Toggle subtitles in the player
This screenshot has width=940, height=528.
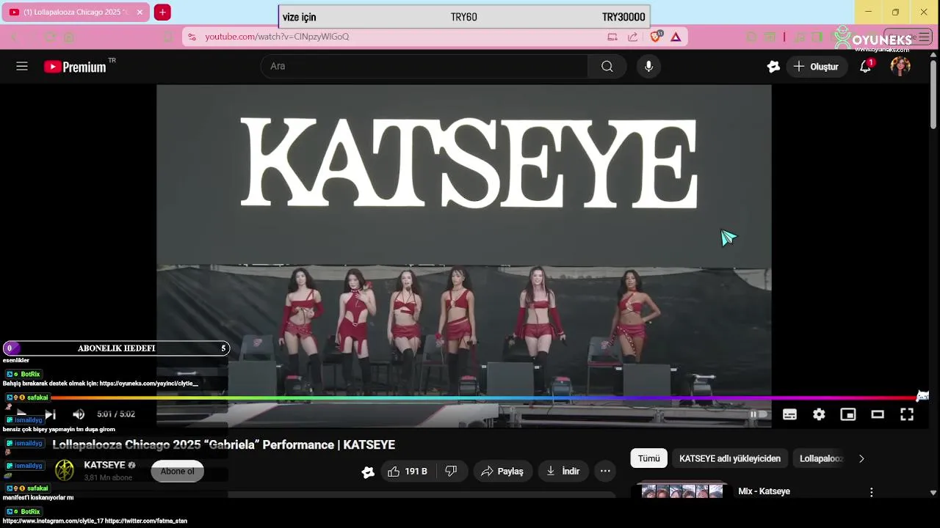(789, 414)
